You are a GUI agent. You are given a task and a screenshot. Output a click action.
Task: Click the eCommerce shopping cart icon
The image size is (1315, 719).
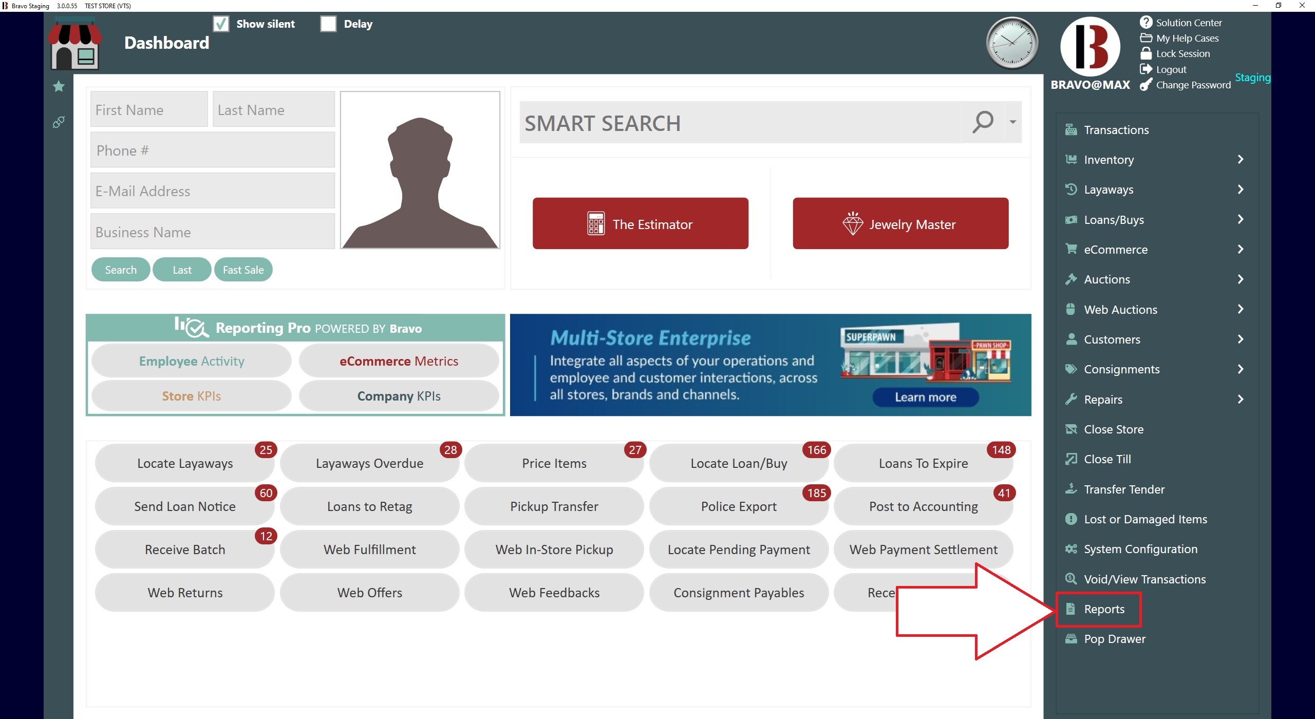(1071, 249)
